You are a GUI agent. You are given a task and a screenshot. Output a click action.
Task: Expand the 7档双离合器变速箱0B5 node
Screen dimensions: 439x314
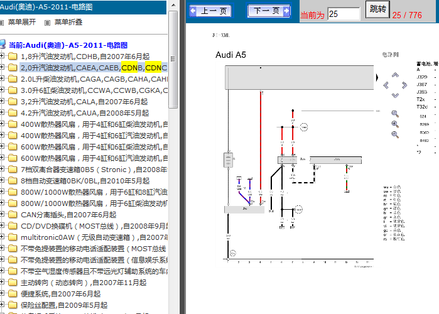2,169
